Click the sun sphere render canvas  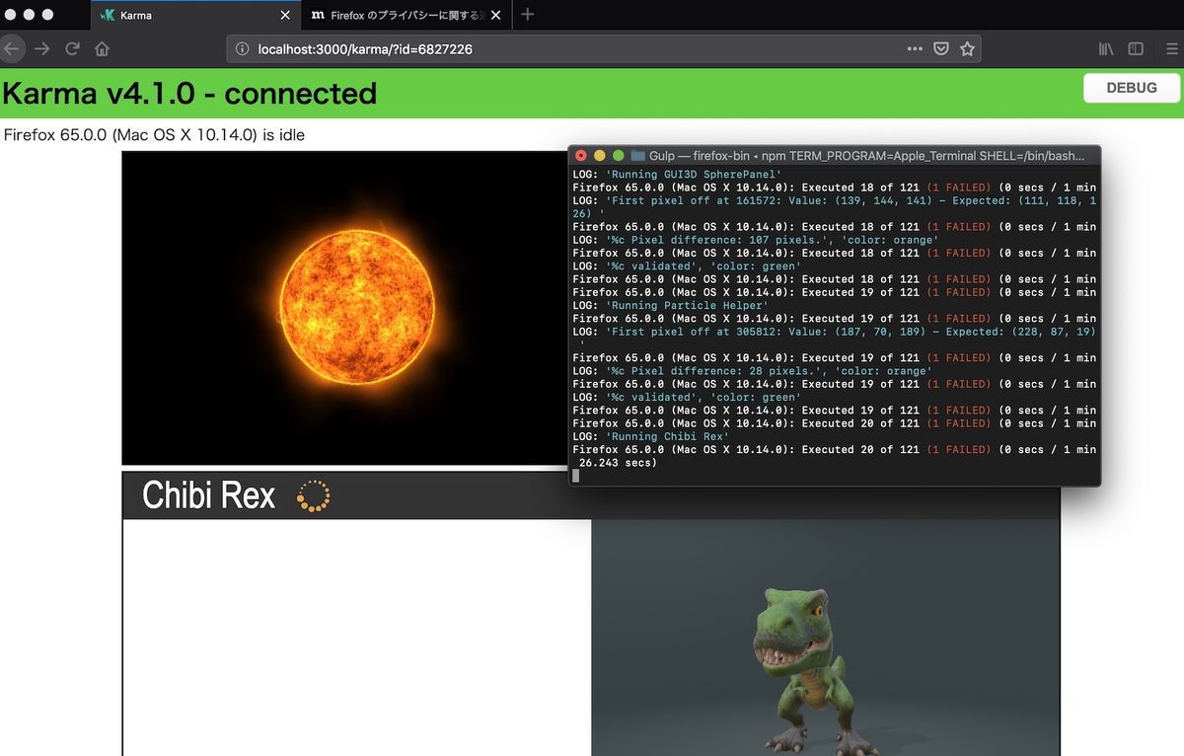point(344,308)
